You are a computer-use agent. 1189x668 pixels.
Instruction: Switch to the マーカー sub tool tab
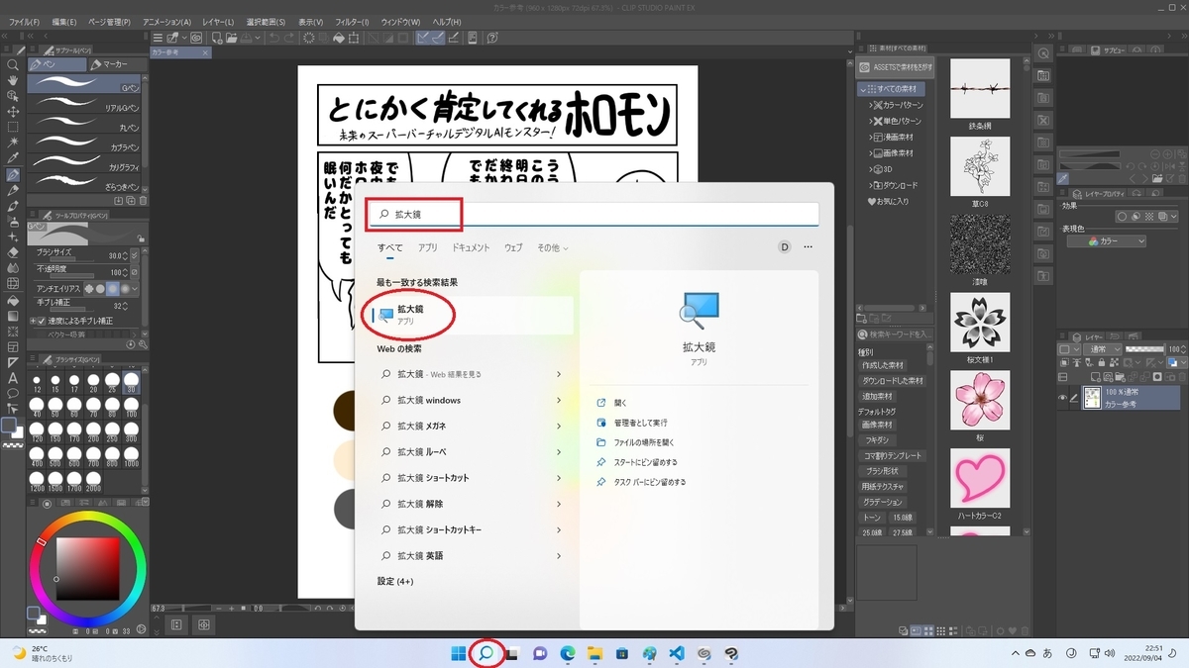point(110,64)
